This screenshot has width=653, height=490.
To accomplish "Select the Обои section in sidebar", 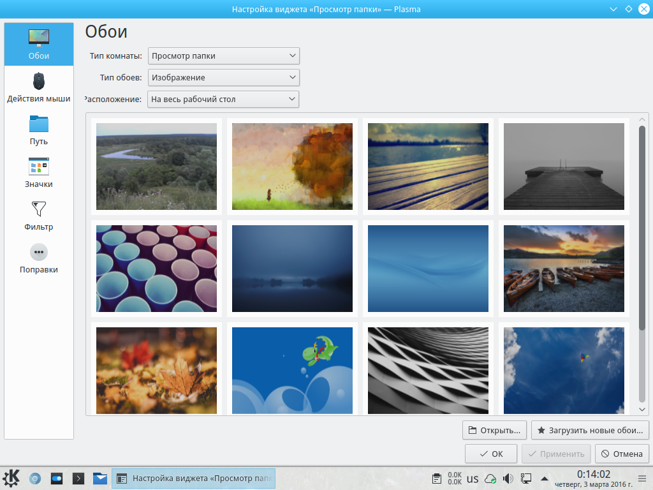I will click(x=38, y=44).
